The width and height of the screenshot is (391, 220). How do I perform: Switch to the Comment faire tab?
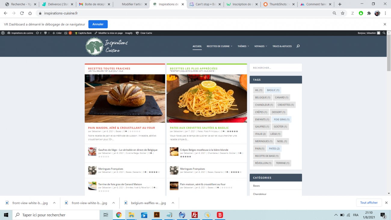click(x=315, y=4)
